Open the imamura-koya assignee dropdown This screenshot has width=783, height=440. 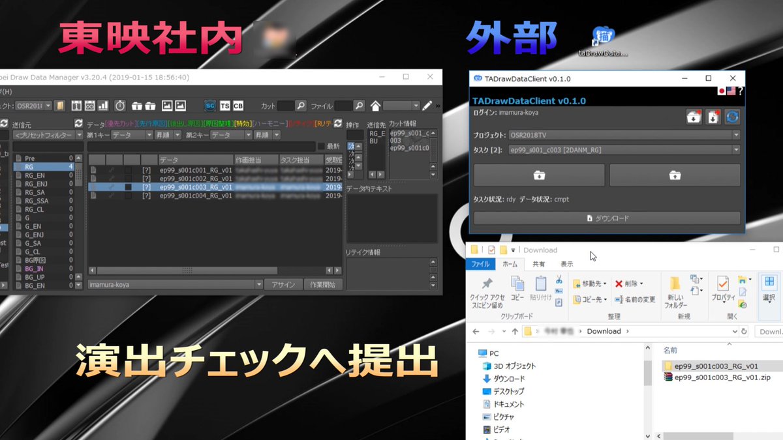coord(174,284)
